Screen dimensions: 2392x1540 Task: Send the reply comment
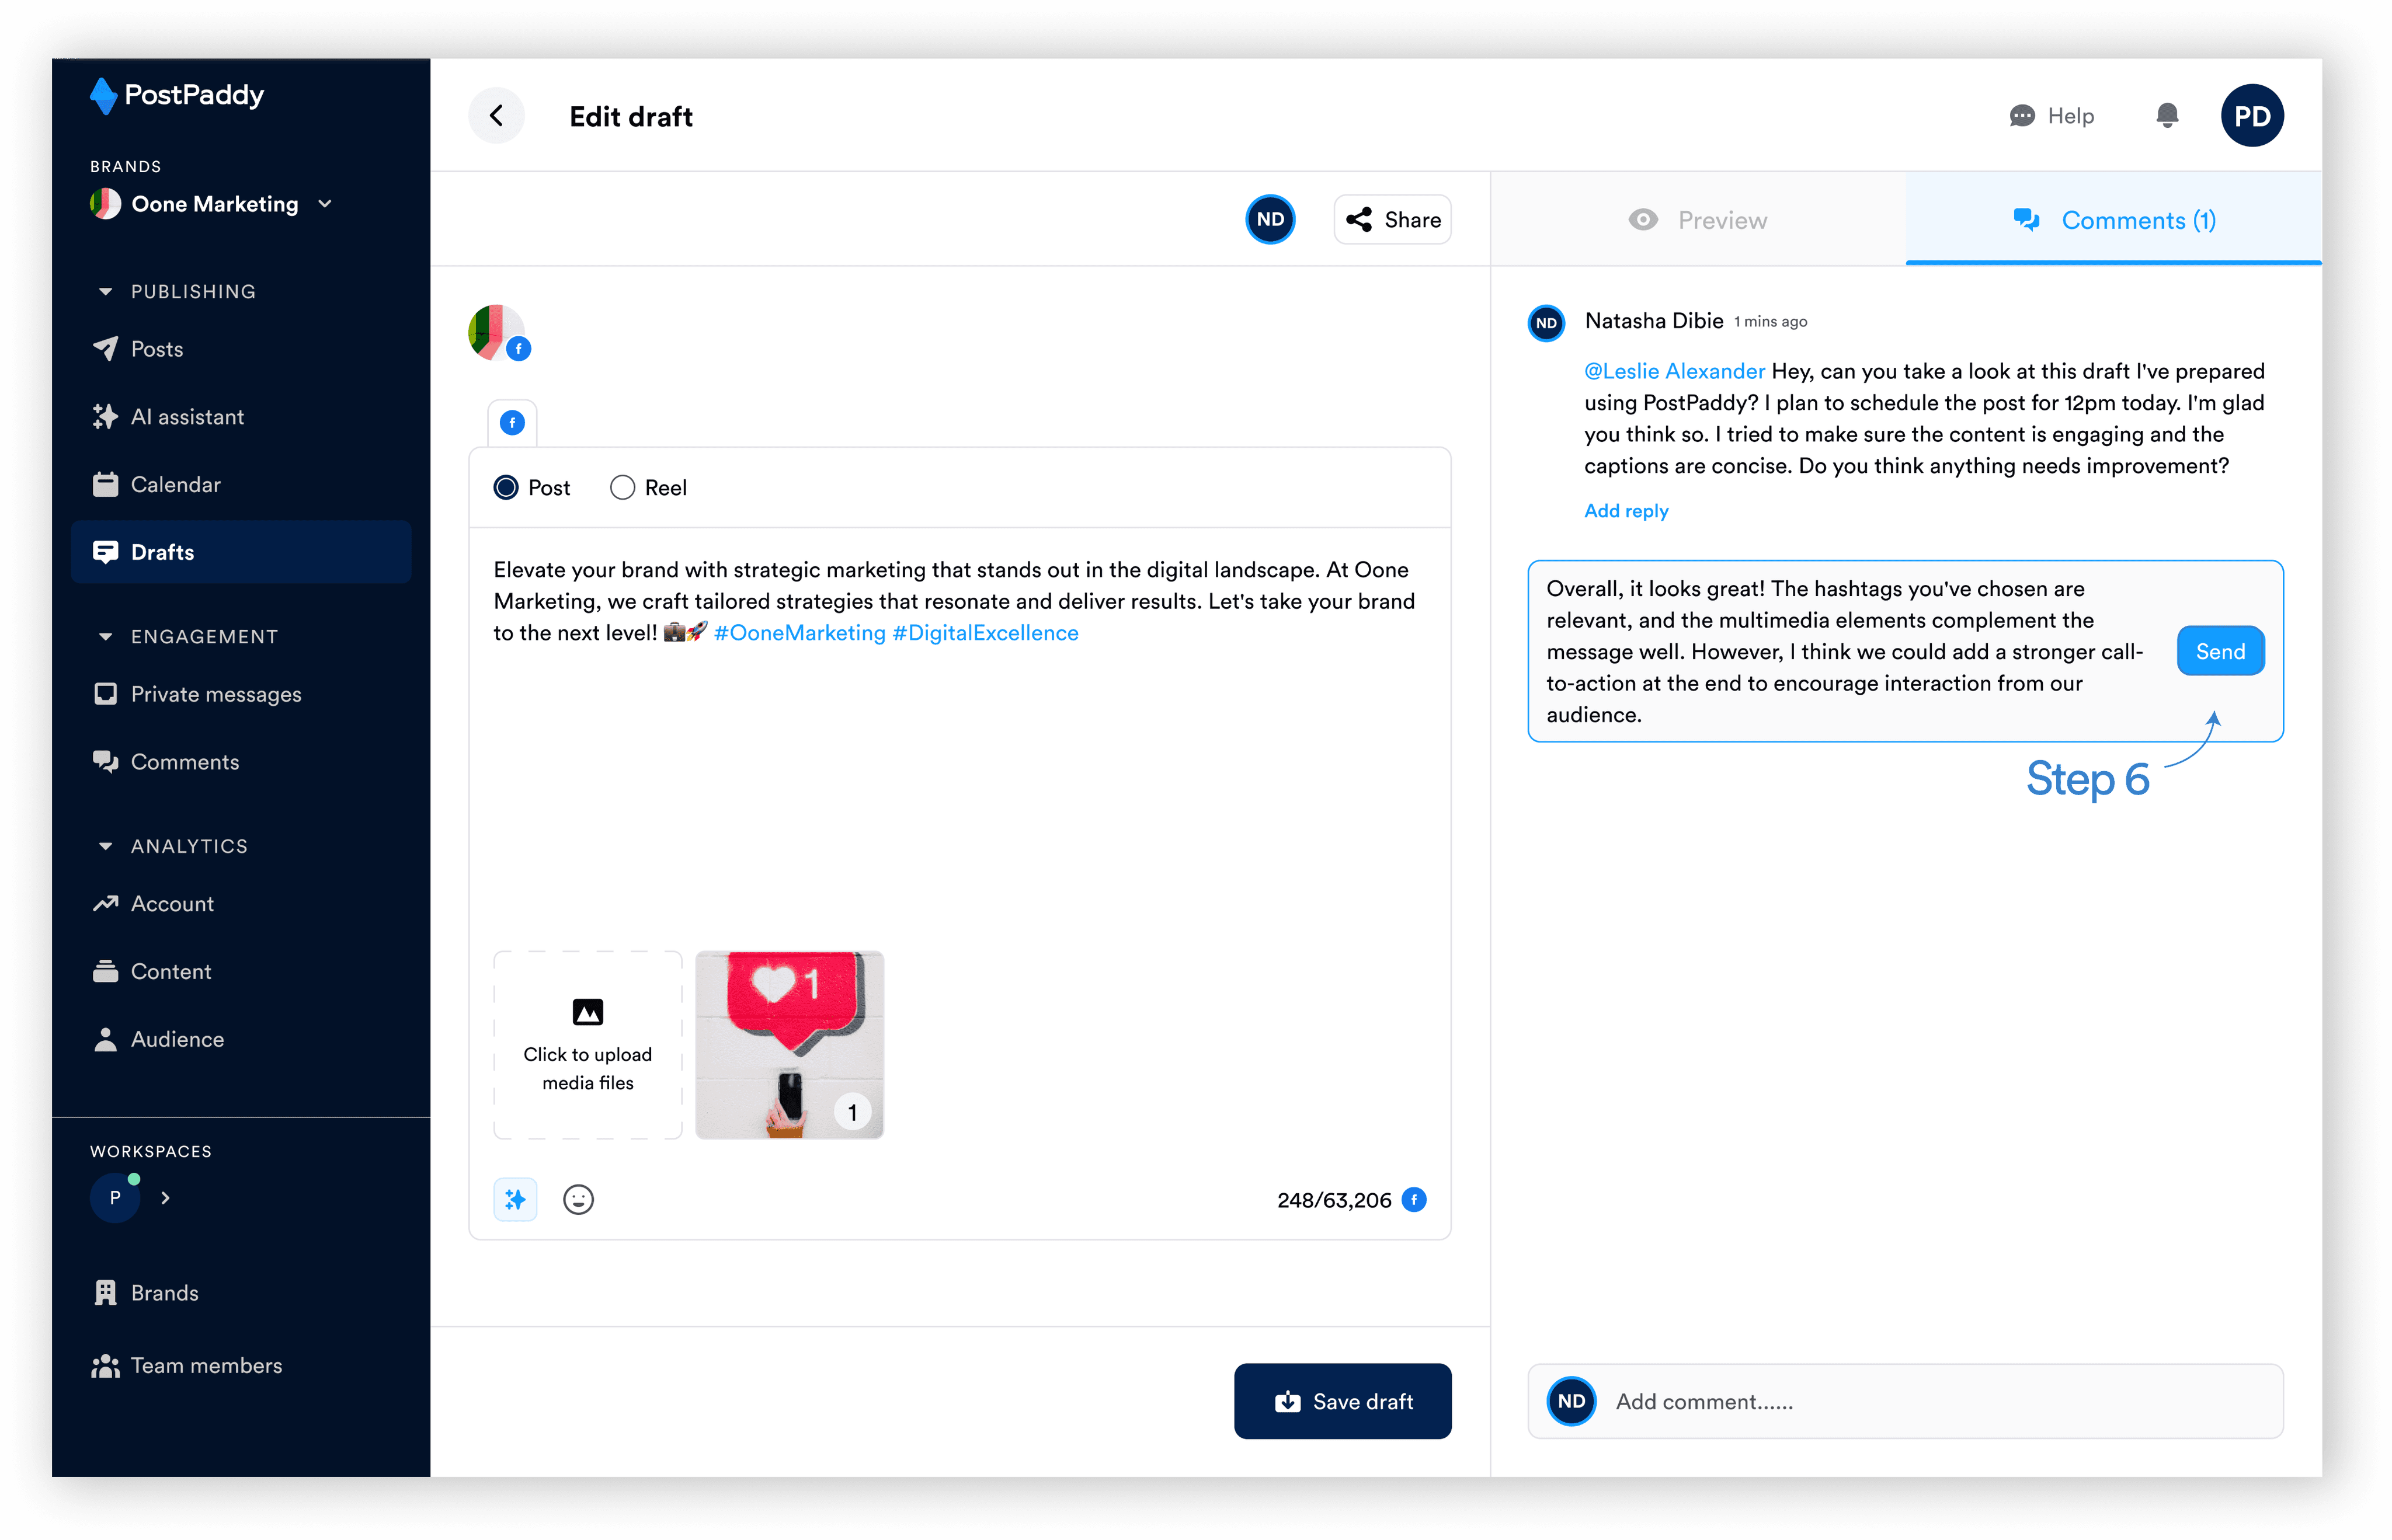click(2220, 652)
